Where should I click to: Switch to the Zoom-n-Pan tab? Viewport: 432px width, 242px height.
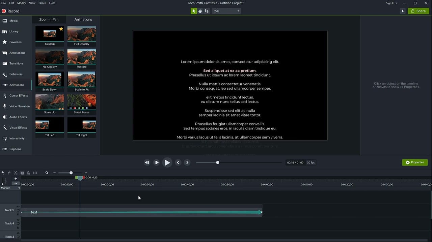[49, 19]
